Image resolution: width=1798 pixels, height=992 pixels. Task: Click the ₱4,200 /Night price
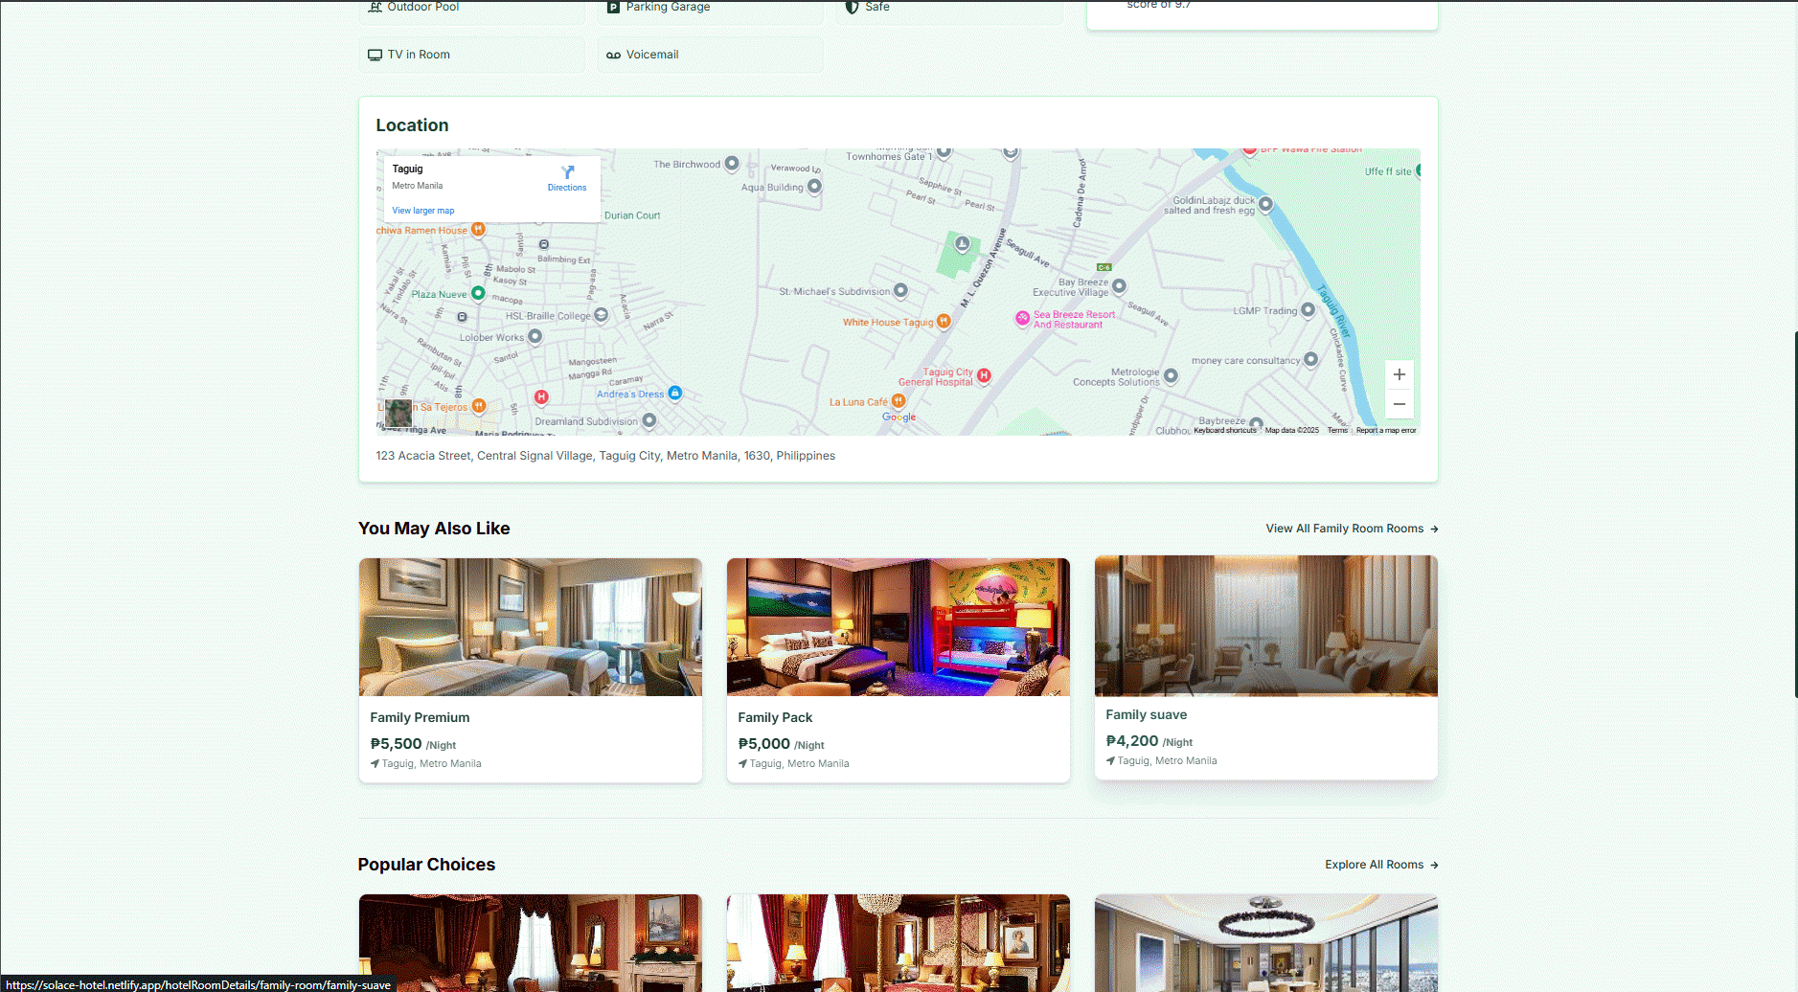click(1149, 741)
